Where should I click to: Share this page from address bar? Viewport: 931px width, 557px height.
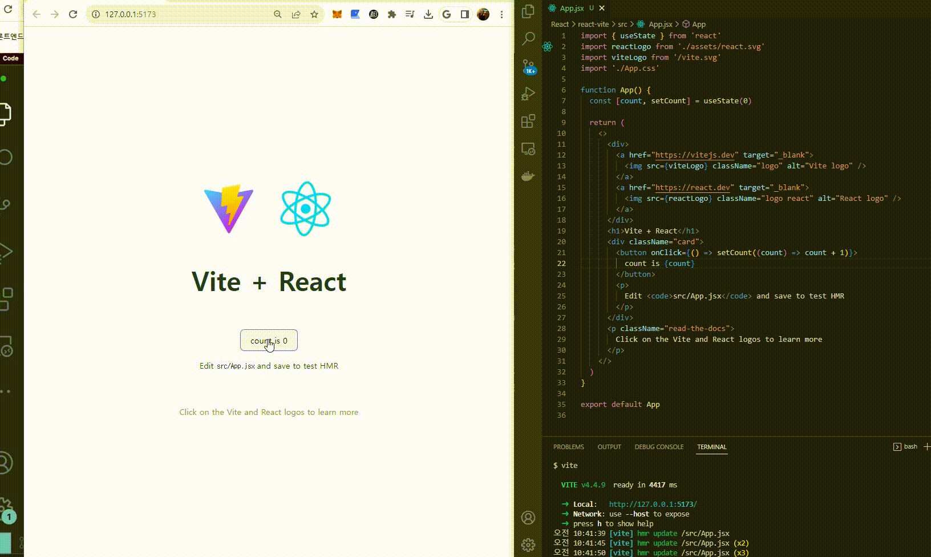click(x=296, y=14)
